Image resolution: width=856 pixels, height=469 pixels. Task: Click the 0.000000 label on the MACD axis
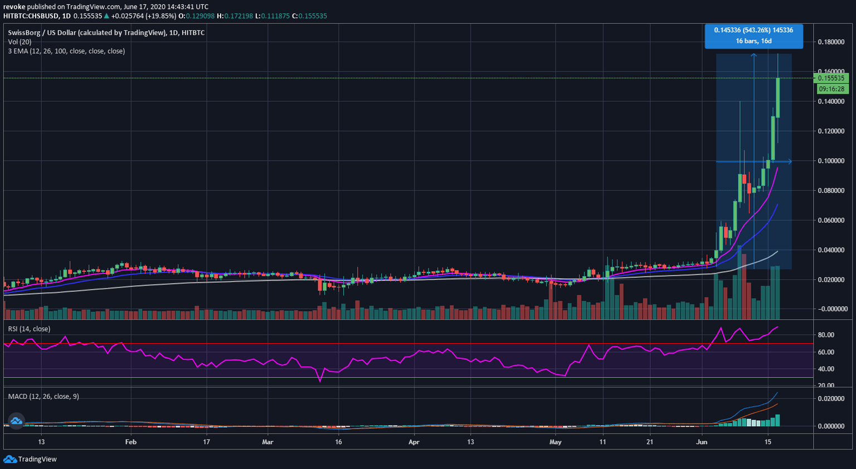click(831, 426)
